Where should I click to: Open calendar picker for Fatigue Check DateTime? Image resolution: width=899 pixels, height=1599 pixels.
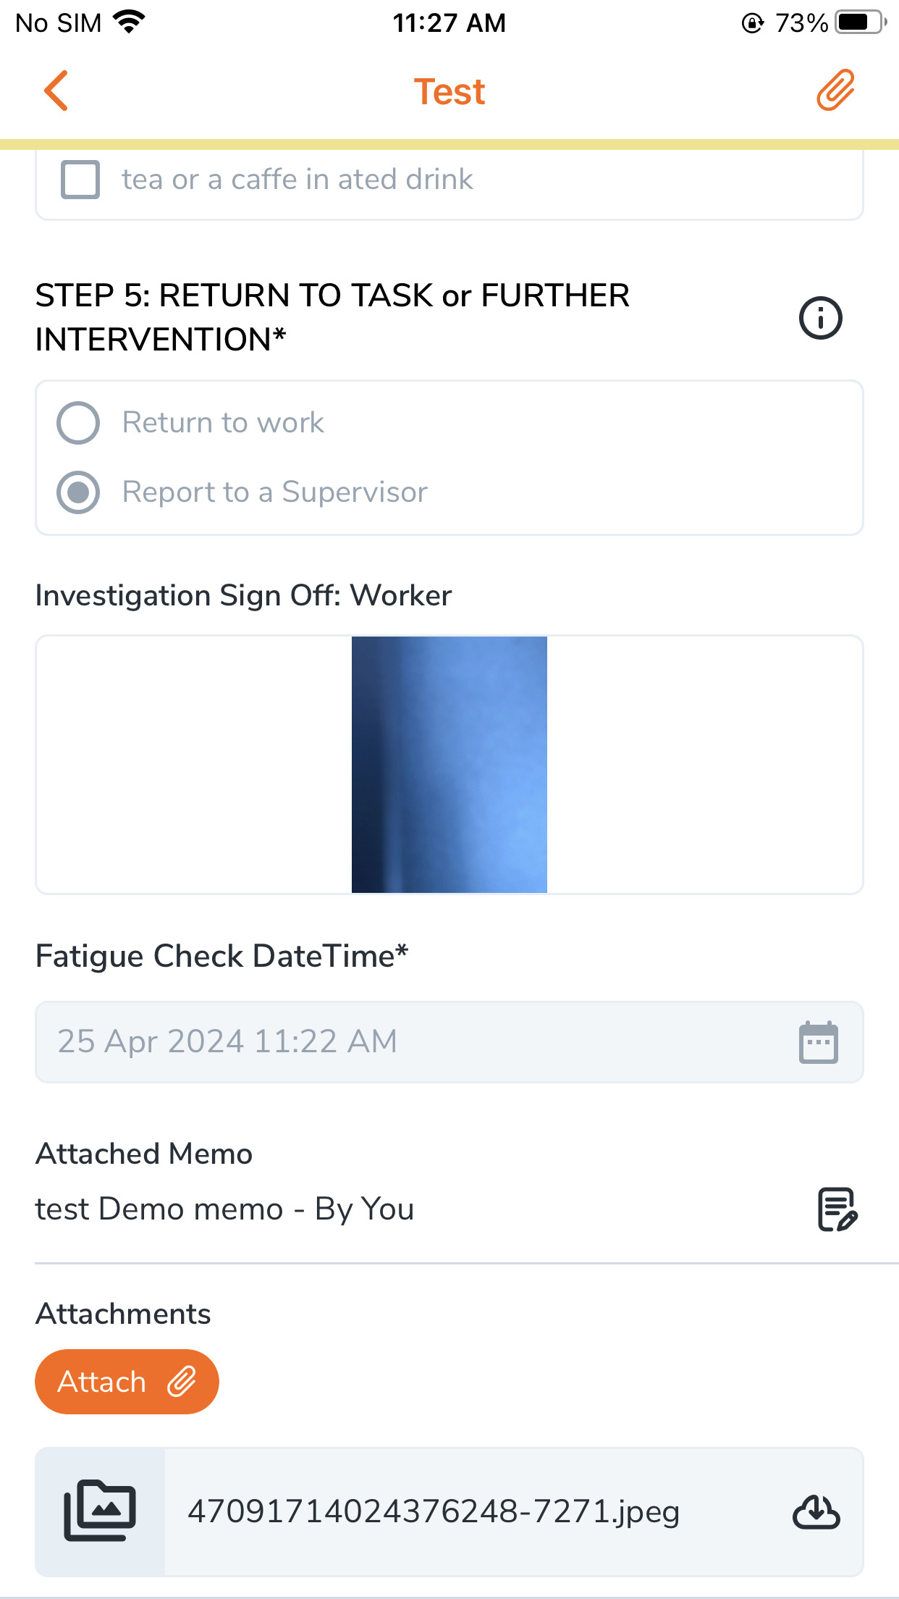point(818,1043)
